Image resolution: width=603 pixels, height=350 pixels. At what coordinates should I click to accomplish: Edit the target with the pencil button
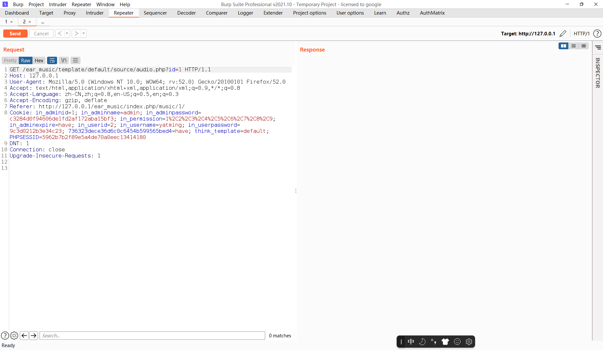pos(563,33)
